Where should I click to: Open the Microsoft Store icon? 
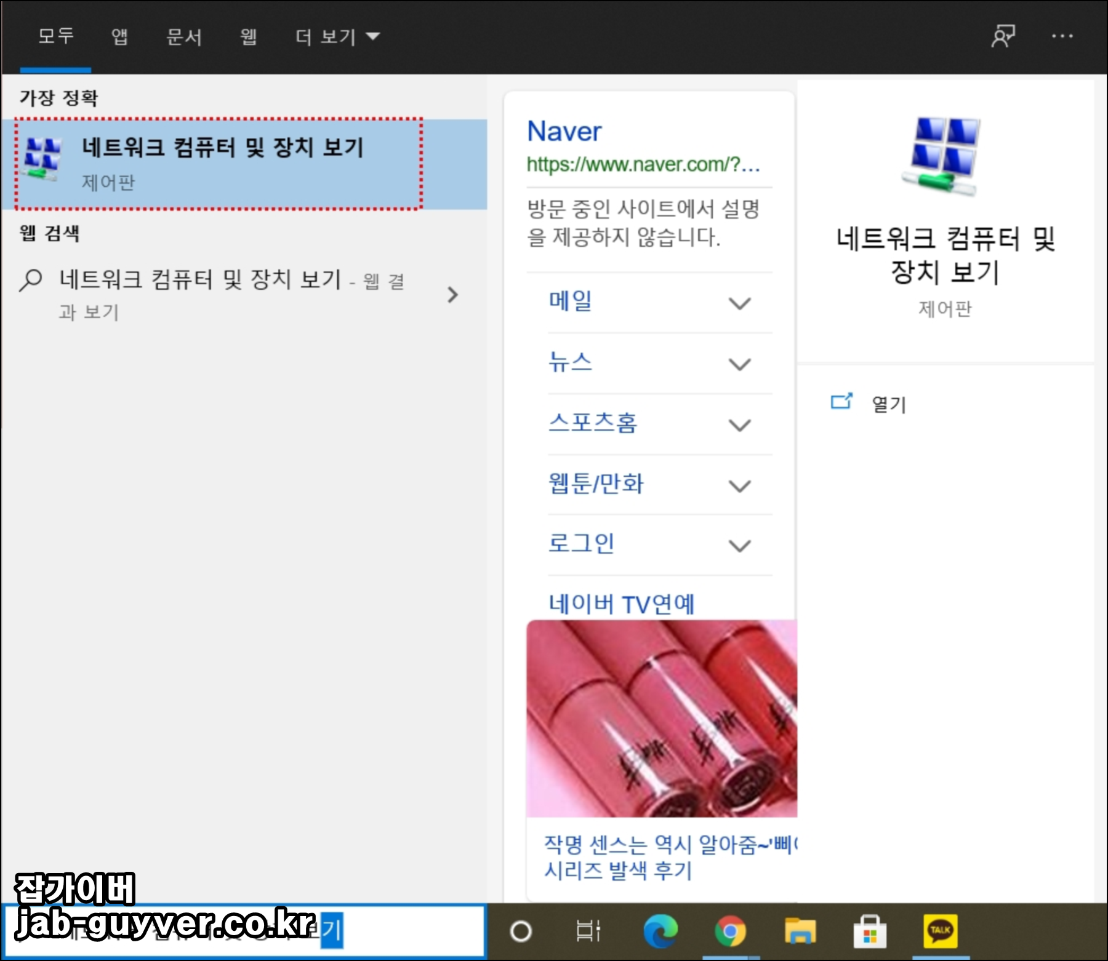(x=871, y=932)
